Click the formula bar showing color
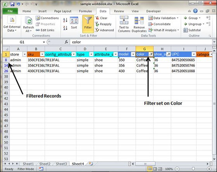Screen dimensions: 217x172 141,42
